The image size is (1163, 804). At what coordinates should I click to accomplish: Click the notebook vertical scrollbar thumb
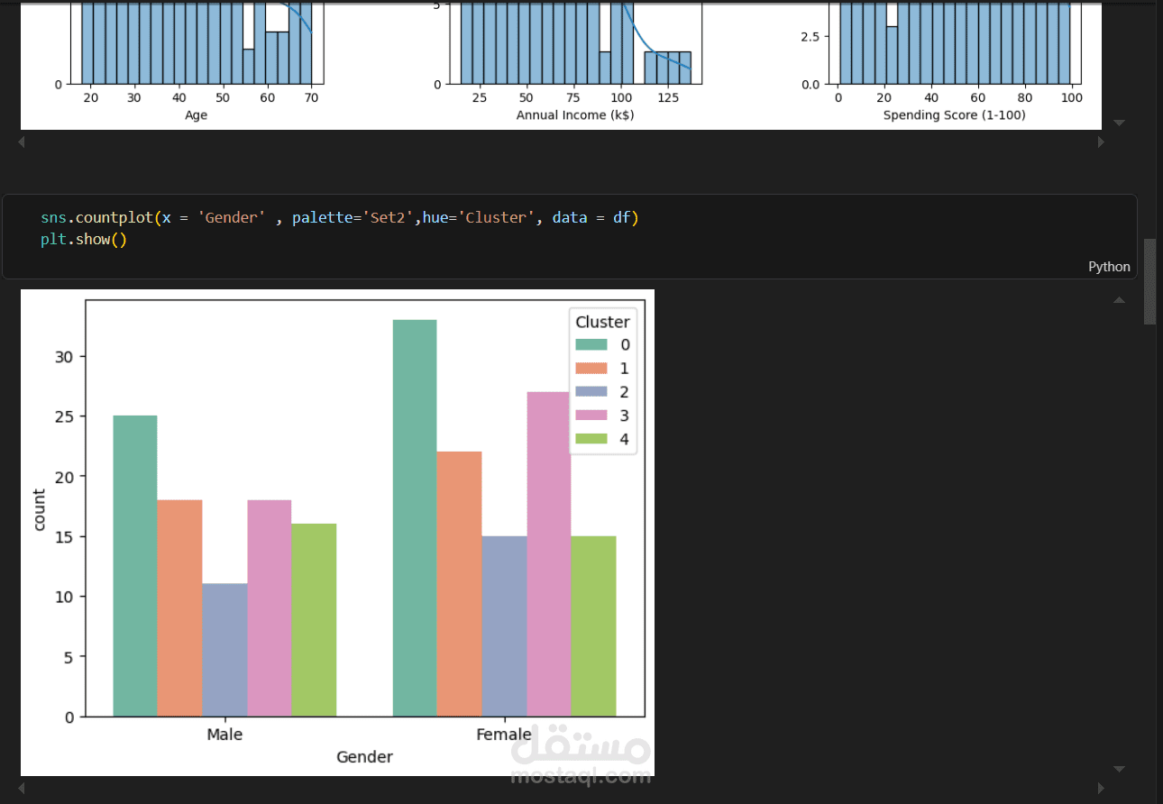[x=1149, y=281]
